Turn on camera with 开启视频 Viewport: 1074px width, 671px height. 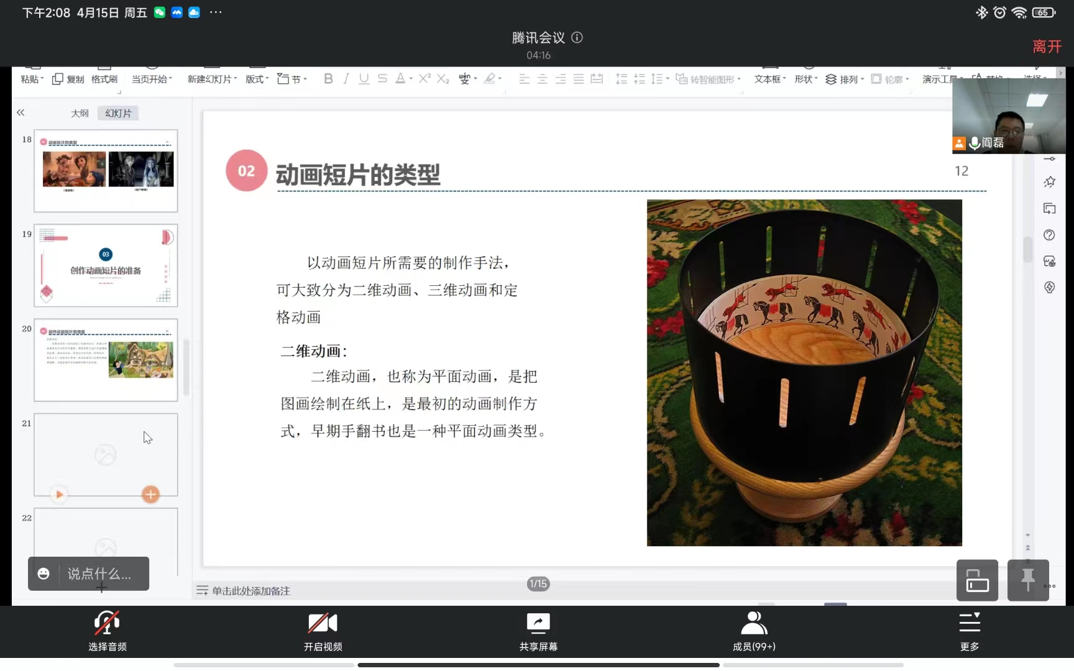point(323,623)
